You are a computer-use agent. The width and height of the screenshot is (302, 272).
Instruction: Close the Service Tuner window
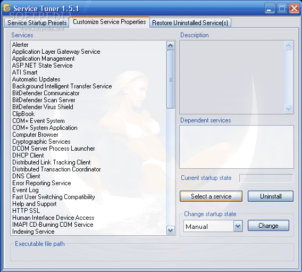point(295,9)
